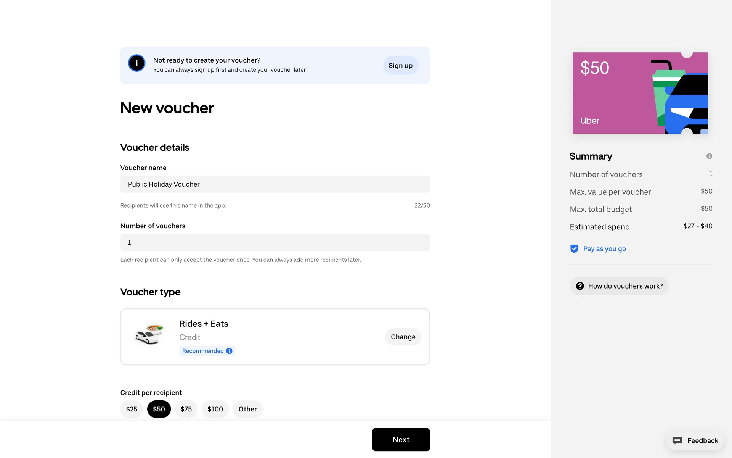Select $25 credit per recipient

tap(132, 409)
